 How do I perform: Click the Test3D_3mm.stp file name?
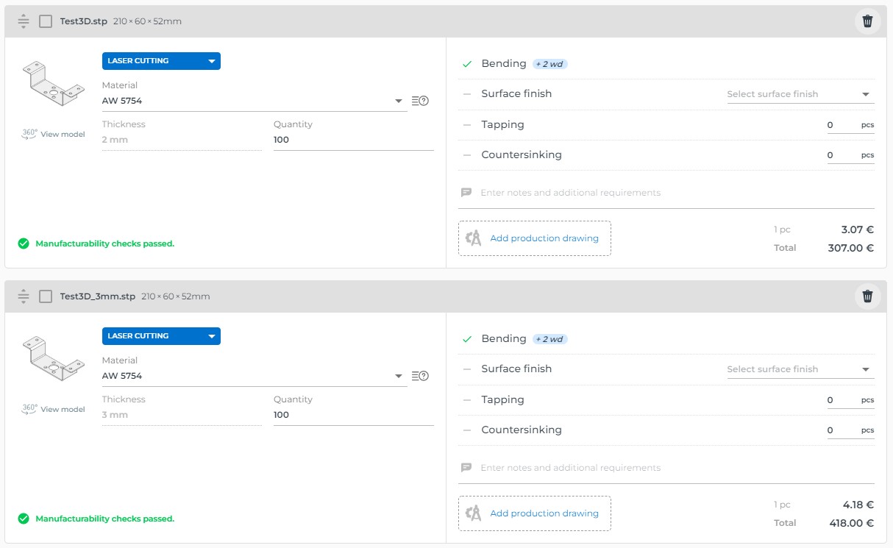[98, 296]
